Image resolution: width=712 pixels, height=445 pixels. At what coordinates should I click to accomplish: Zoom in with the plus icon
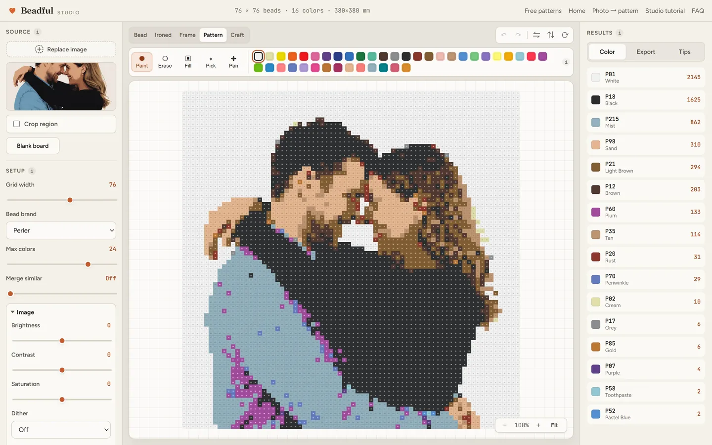(x=538, y=425)
